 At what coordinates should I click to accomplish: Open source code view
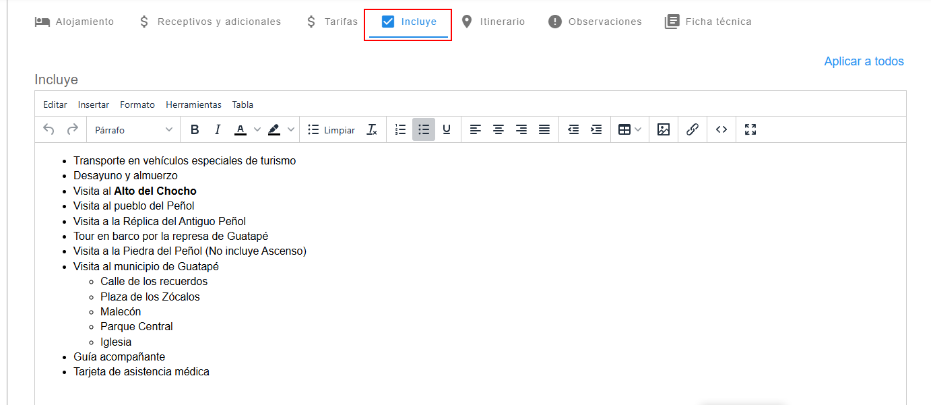(x=721, y=129)
